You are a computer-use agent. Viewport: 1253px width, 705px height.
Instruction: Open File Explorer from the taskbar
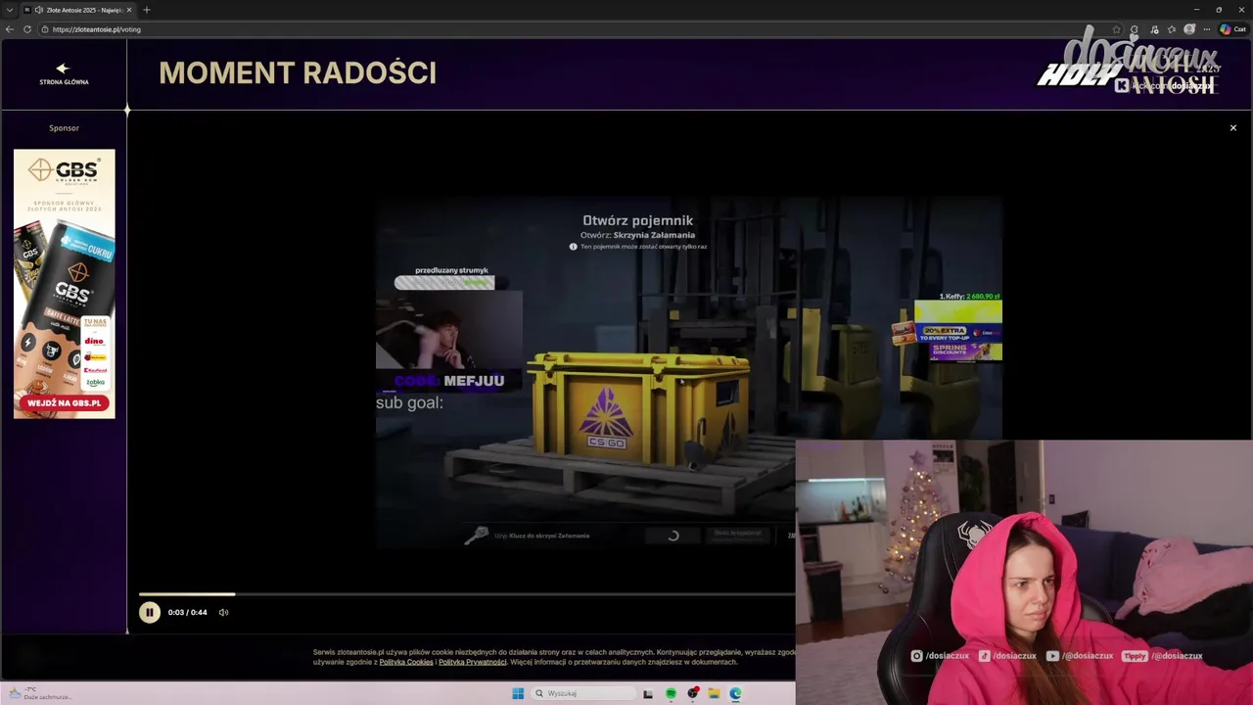[715, 693]
